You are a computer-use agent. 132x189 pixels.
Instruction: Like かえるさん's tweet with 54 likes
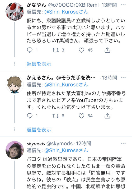tap(82, 116)
